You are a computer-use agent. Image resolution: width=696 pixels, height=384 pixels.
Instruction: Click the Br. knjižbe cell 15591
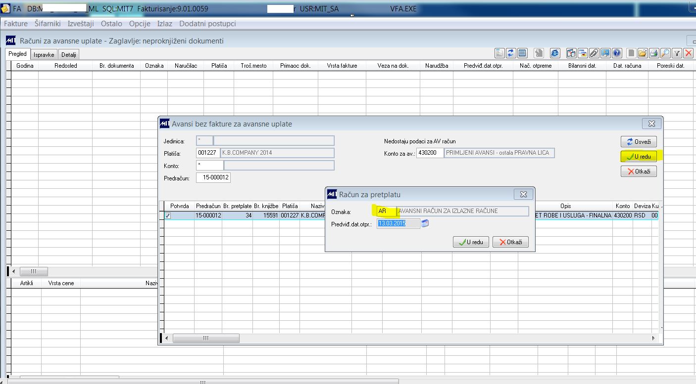click(267, 215)
